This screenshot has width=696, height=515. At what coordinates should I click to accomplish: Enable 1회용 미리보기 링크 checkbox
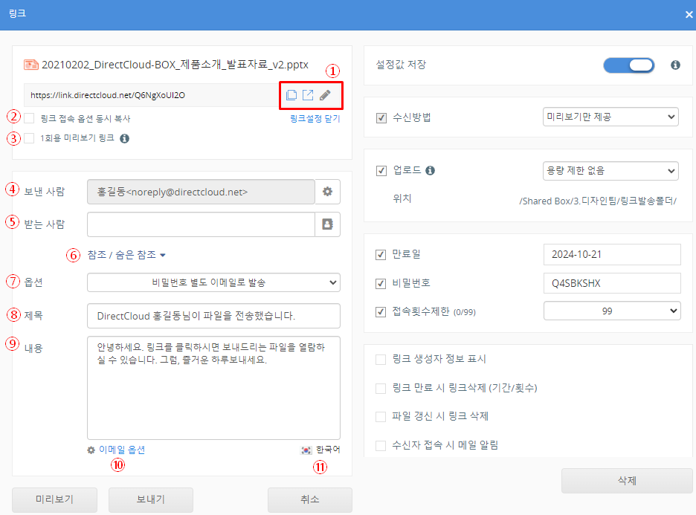[29, 137]
